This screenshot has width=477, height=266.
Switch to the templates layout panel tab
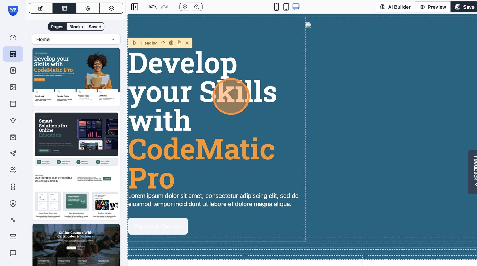click(64, 8)
